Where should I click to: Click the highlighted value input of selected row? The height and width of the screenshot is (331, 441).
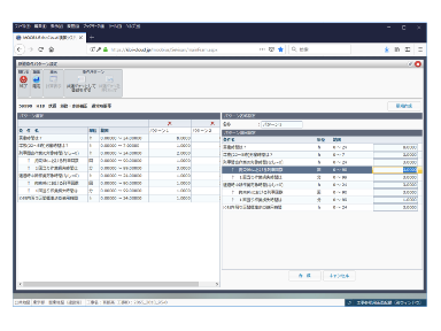tap(396, 170)
